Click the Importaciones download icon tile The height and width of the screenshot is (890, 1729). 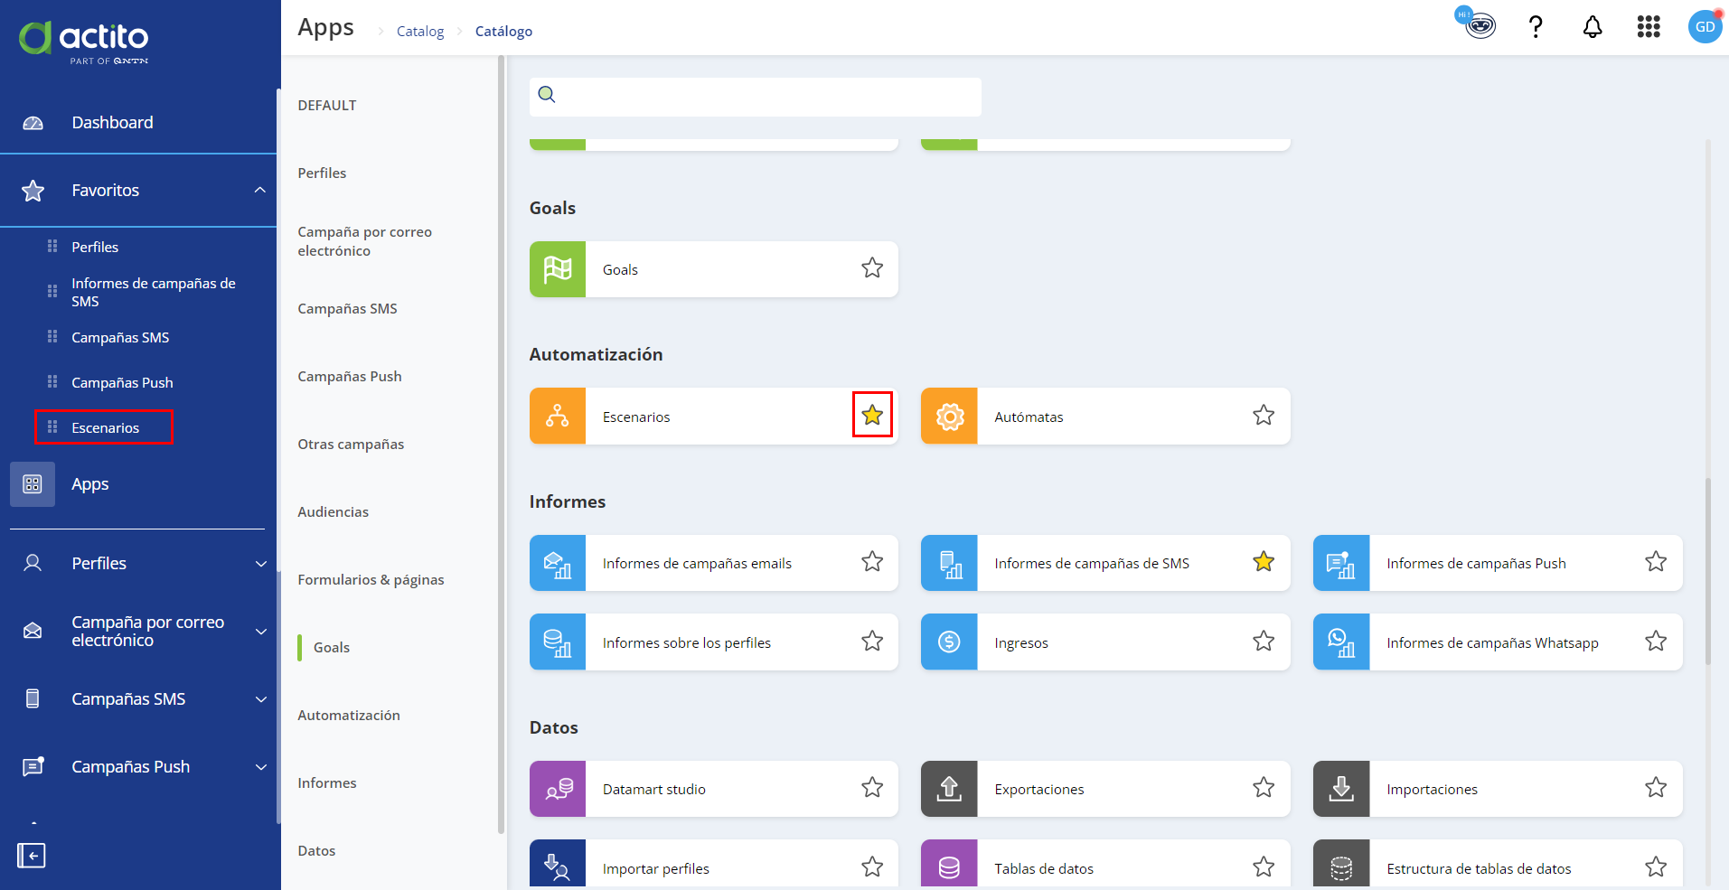click(x=1341, y=789)
